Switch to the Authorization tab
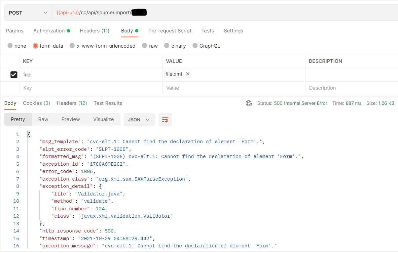Viewport: 398px width, 253px height. click(x=52, y=31)
